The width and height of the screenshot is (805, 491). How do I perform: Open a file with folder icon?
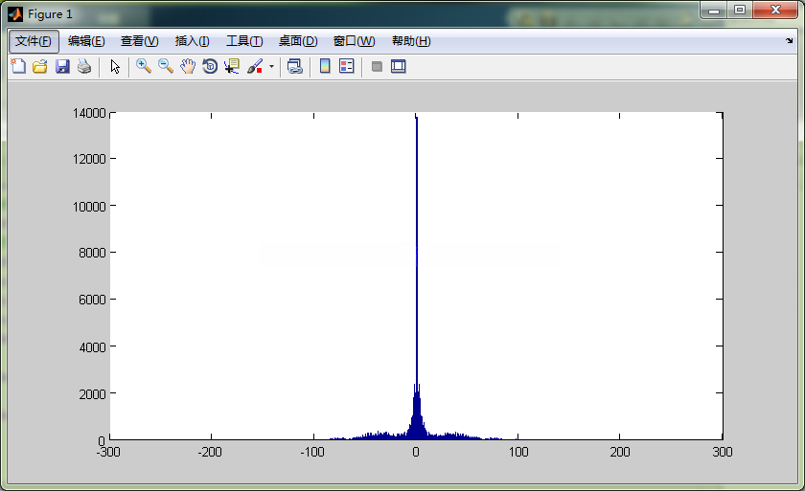pos(40,66)
